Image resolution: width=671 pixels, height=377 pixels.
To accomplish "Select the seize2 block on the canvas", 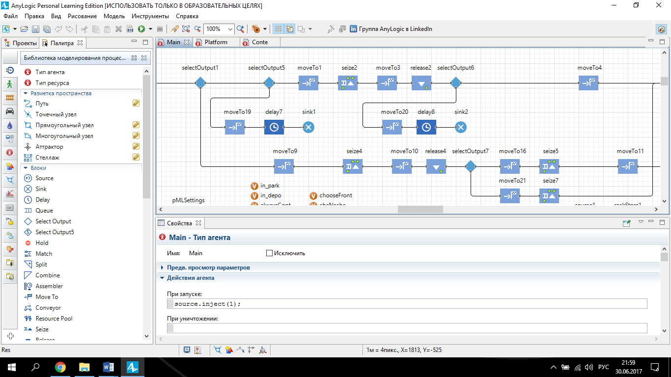I will point(348,83).
